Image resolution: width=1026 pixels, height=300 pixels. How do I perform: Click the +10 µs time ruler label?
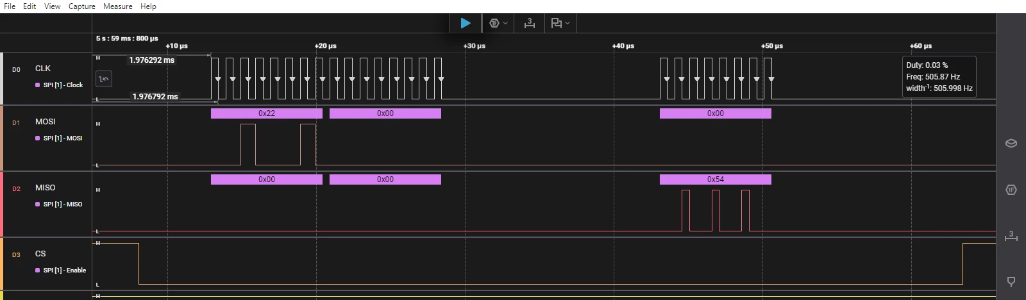click(176, 46)
